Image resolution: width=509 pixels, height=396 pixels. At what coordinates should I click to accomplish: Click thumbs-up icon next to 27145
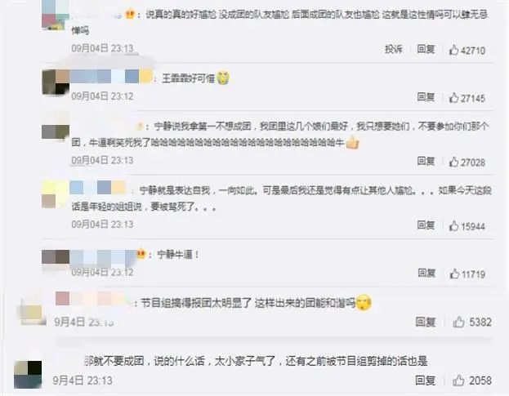[x=453, y=98]
